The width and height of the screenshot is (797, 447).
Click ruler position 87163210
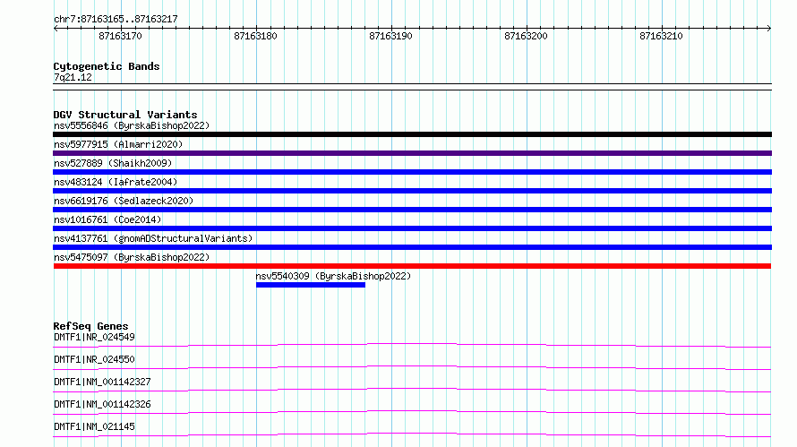pyautogui.click(x=661, y=36)
